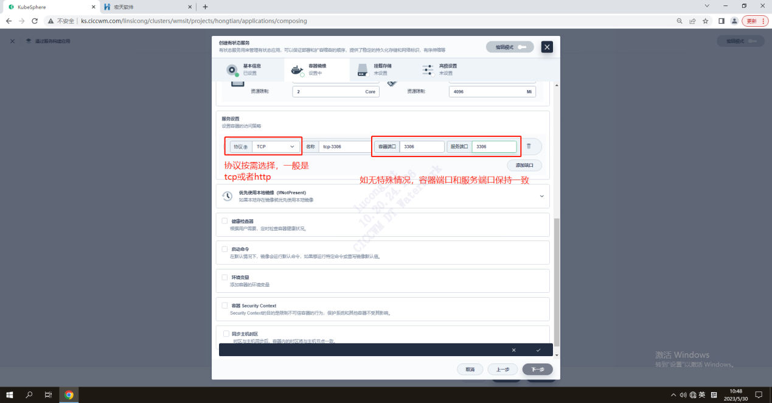
Task: Click the 英 input method indicator
Action: 702,394
